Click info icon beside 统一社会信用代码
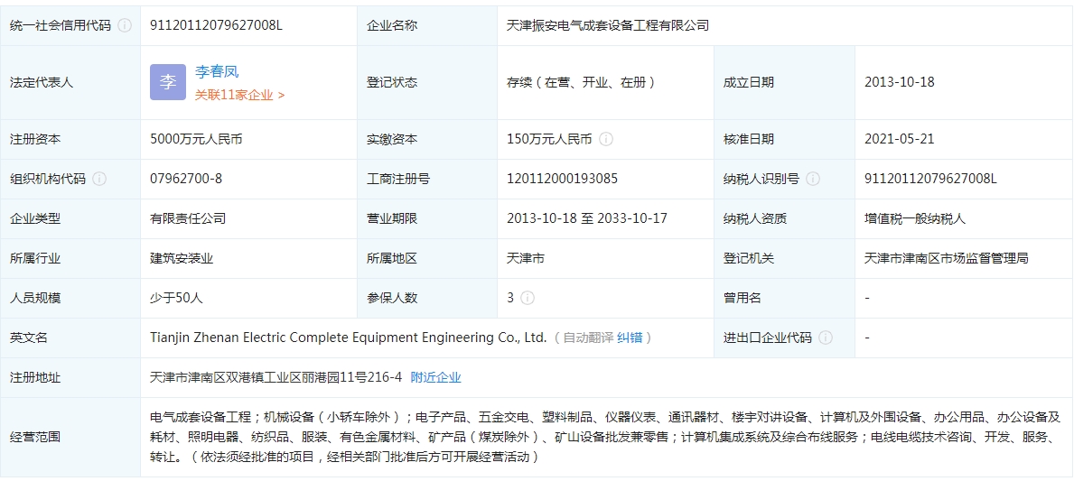 pyautogui.click(x=125, y=25)
